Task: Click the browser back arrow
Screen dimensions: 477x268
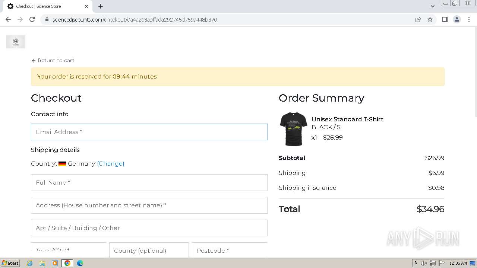Action: pos(8,19)
